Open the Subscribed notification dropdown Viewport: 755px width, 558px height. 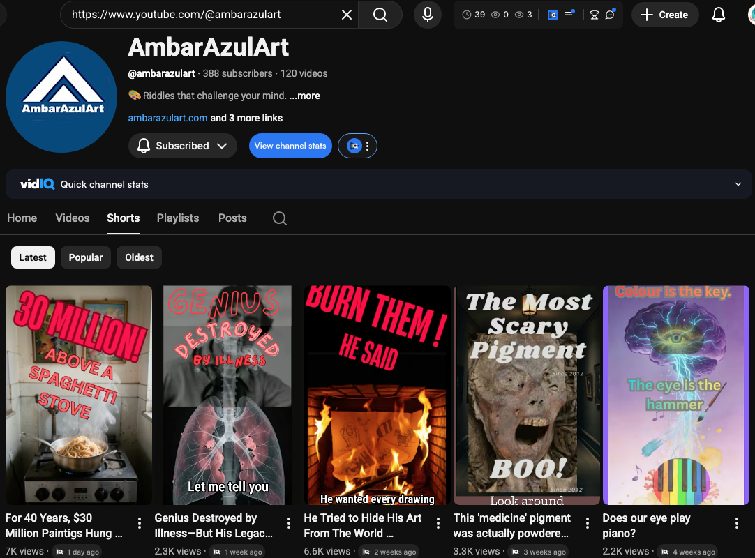183,146
